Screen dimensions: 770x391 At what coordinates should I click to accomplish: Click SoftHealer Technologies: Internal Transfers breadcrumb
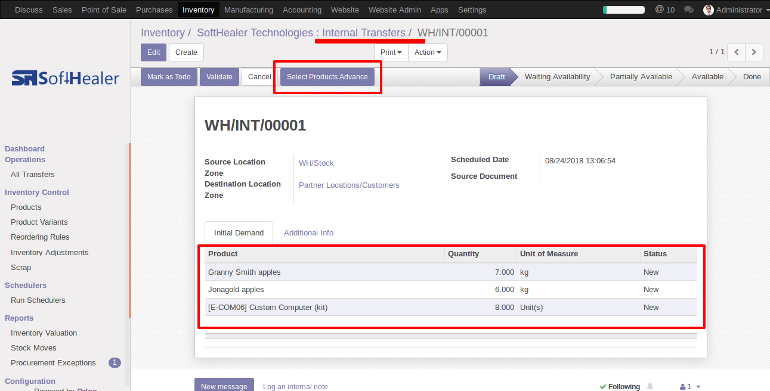tap(301, 33)
